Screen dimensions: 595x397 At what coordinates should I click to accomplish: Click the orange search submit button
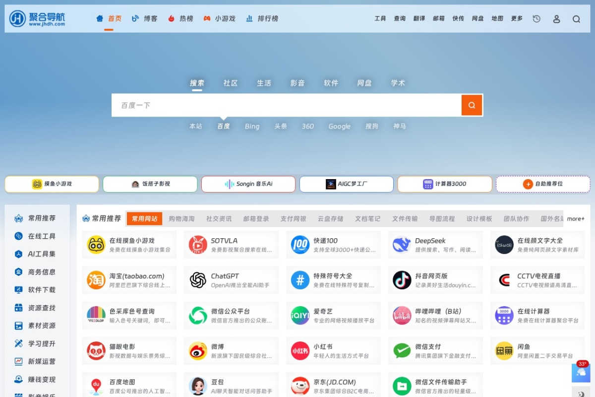(x=472, y=105)
